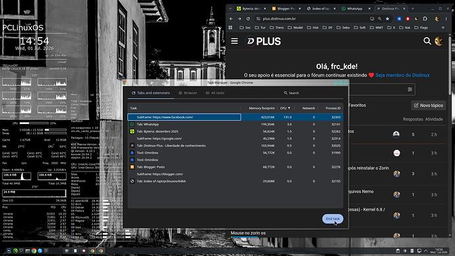Open Seja membro do Diolinux link
This screenshot has width=455, height=256.
402,75
